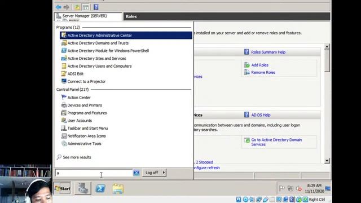
Task: Click the Start button
Action: [x=63, y=188]
